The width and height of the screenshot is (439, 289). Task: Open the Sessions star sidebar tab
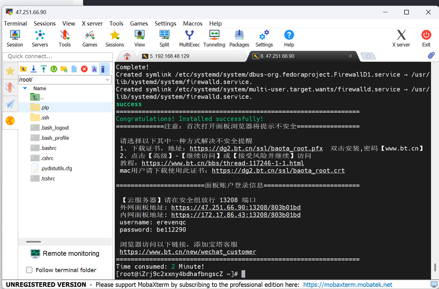(10, 71)
